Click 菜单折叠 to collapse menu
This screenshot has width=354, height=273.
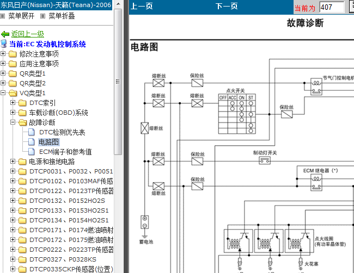62,16
